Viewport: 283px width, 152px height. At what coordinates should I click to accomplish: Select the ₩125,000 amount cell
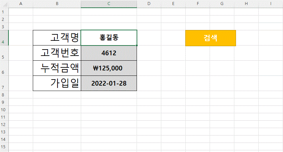click(109, 68)
